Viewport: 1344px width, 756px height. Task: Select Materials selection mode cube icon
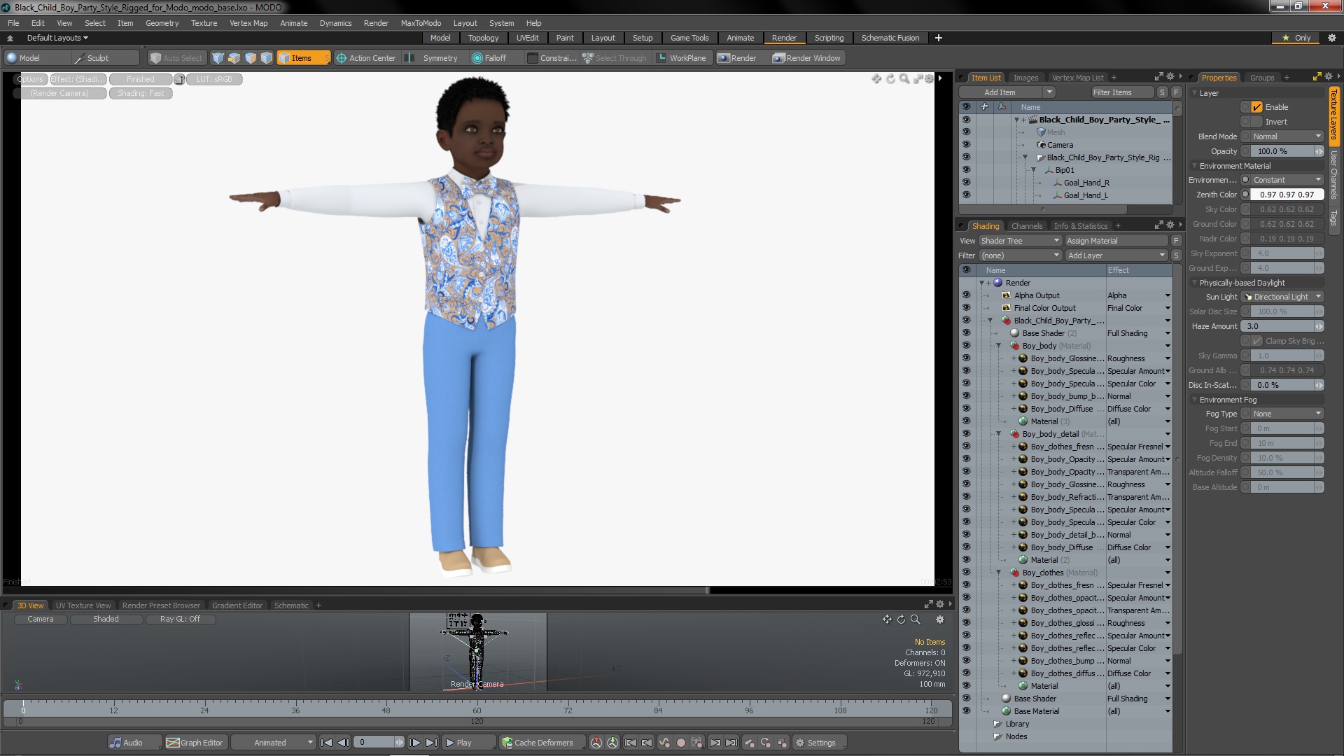(266, 58)
